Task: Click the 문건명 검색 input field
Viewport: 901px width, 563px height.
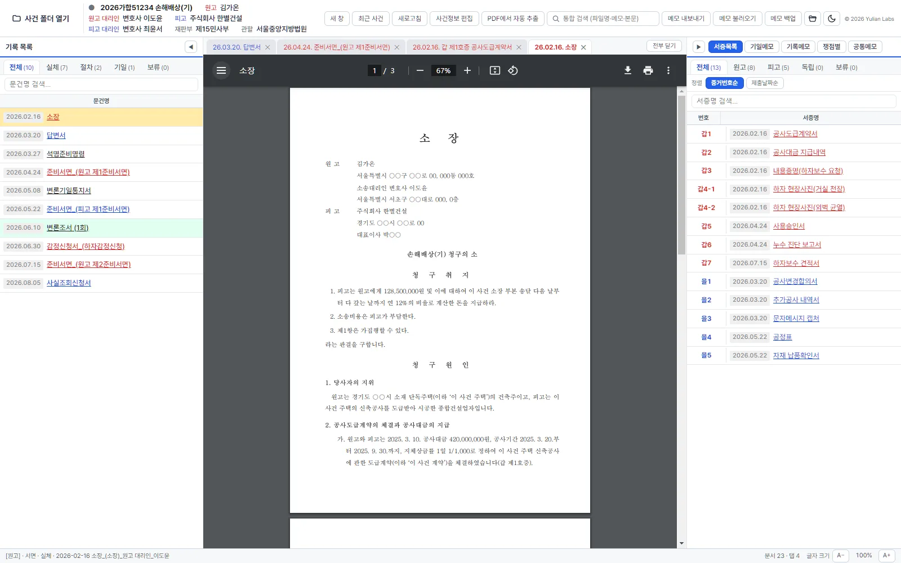Action: [x=101, y=84]
